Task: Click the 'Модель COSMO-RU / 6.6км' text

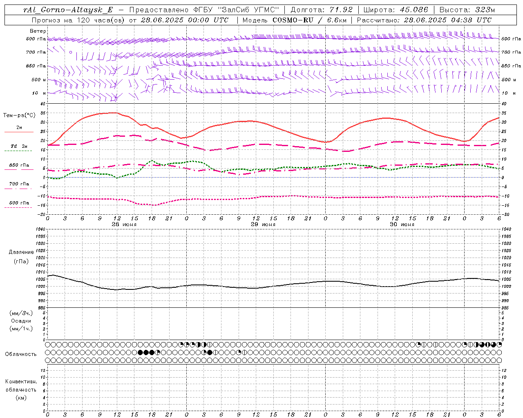Action: pyautogui.click(x=294, y=20)
